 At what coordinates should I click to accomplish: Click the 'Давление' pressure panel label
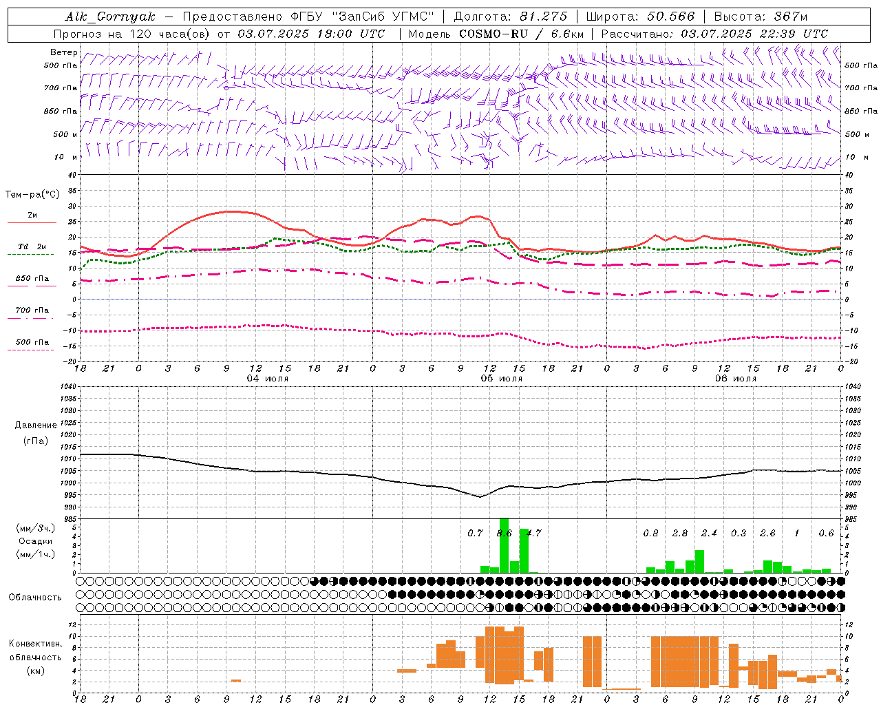(36, 425)
